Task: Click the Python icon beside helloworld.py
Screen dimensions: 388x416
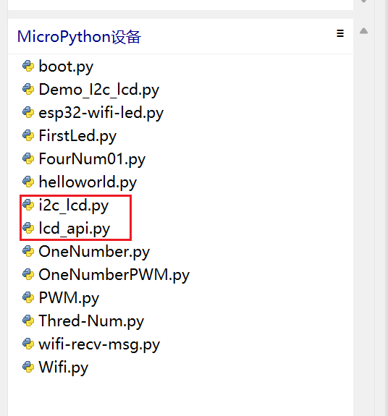Action: click(x=28, y=182)
